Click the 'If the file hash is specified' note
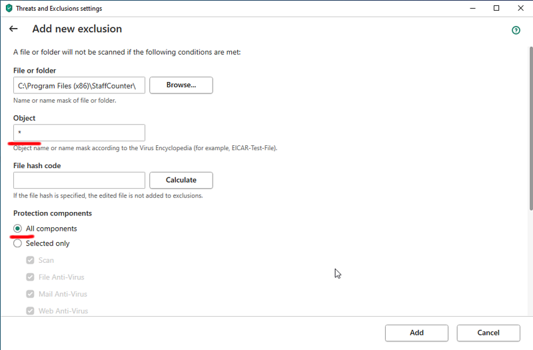This screenshot has height=350, width=533. point(108,195)
